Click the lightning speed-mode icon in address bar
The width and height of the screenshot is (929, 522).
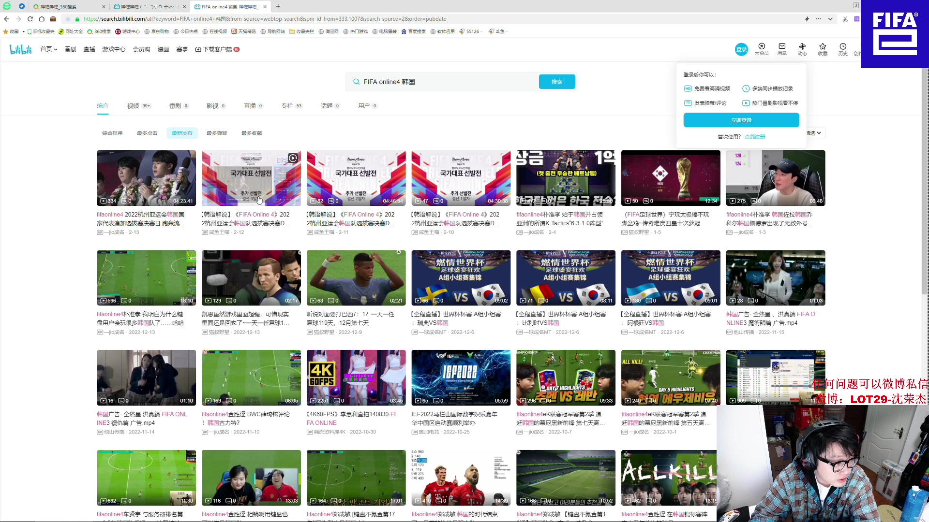coord(807,19)
